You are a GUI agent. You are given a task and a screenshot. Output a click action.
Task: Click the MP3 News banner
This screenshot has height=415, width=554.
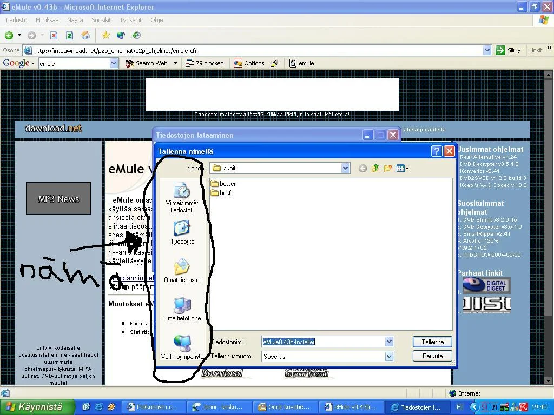[x=58, y=199]
